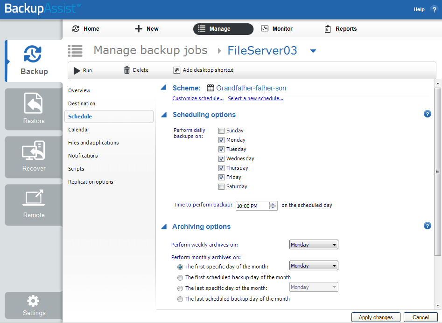The height and width of the screenshot is (323, 442).
Task: Uncheck Thursday daily backup
Action: tap(222, 168)
